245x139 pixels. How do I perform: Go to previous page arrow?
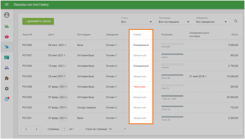26,129
